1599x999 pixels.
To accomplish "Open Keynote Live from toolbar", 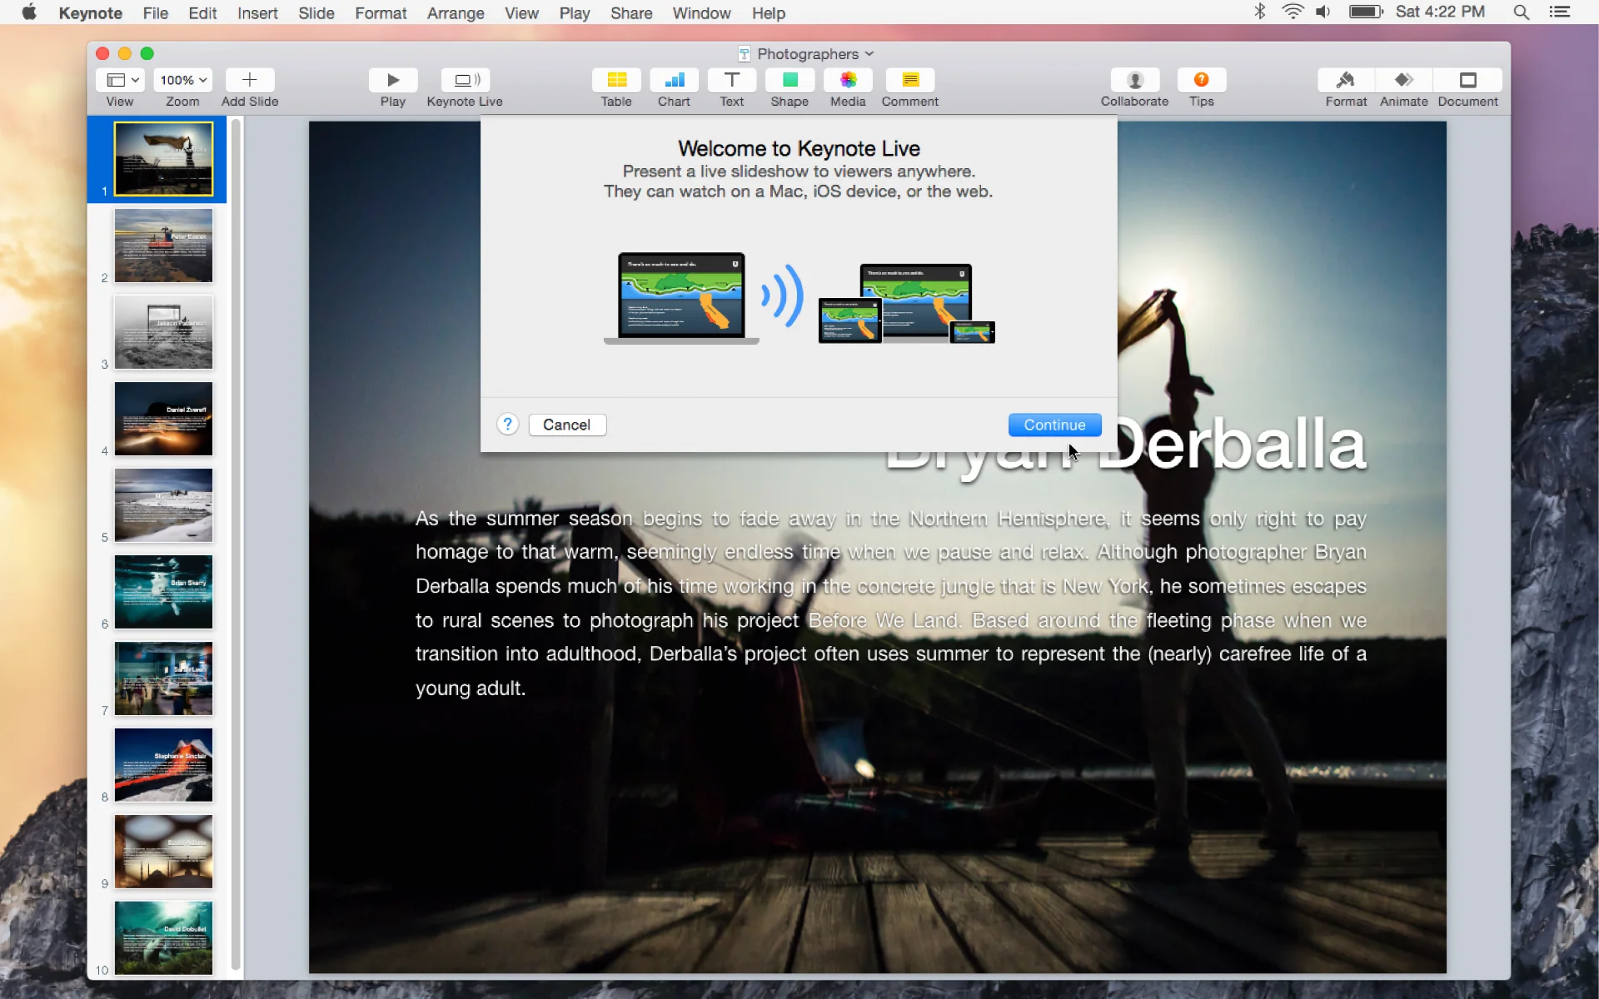I will [465, 80].
